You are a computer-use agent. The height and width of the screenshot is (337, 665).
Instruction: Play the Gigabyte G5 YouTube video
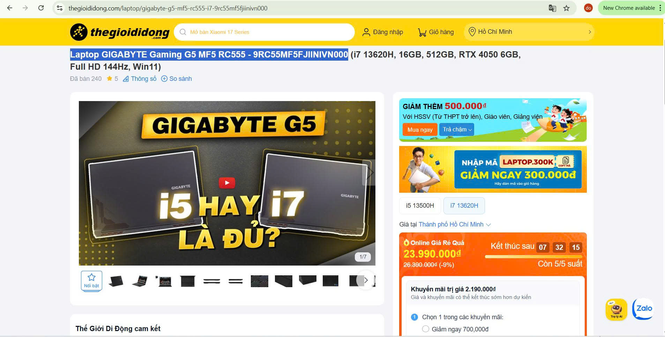(227, 183)
